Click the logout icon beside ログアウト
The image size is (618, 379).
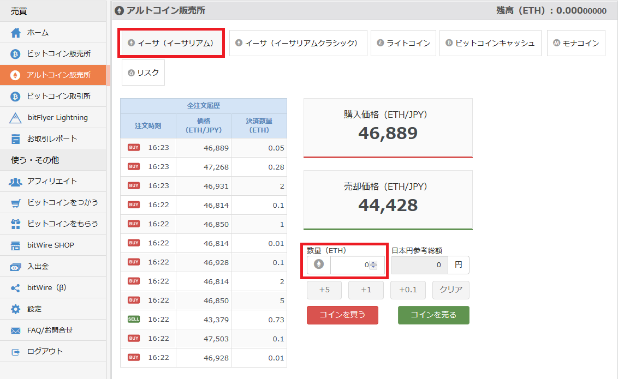coord(15,352)
